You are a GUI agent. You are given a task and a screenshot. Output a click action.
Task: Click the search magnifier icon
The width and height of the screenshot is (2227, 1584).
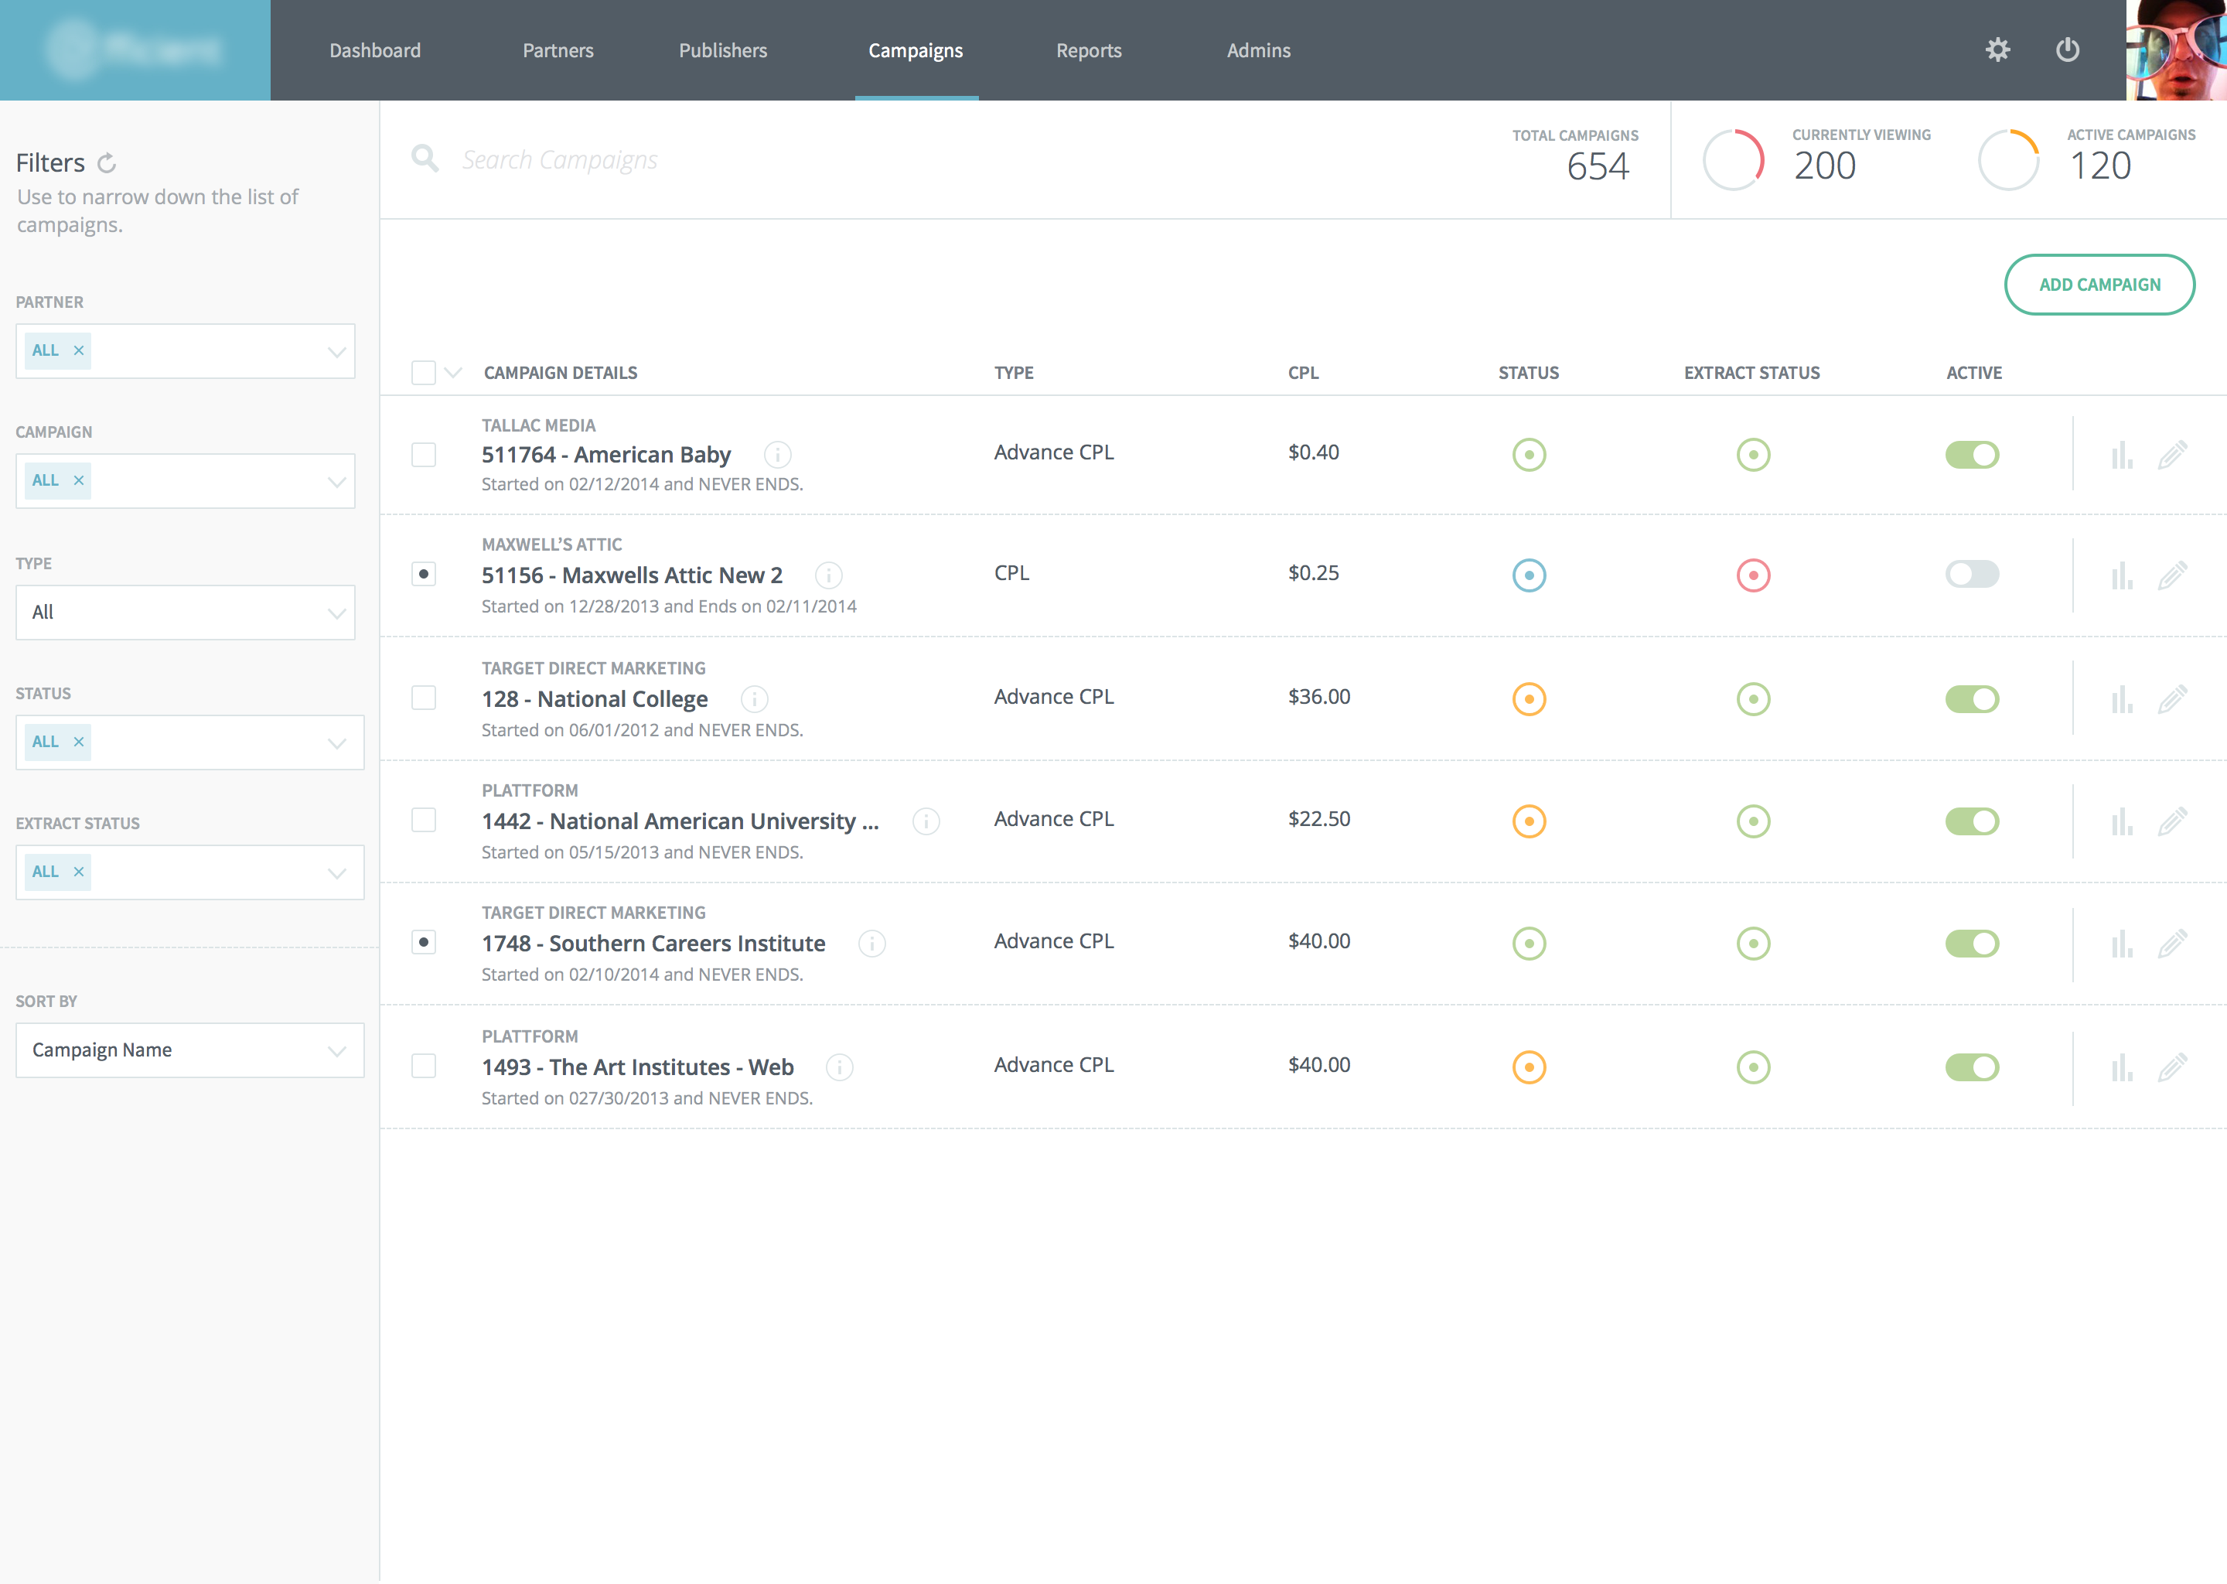click(425, 158)
